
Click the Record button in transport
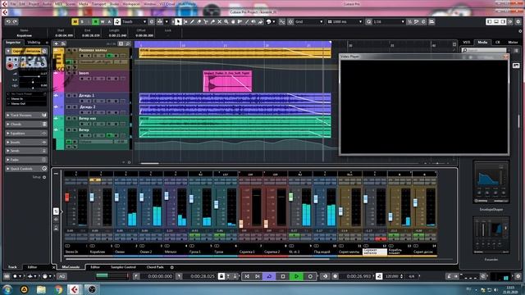coord(310,276)
